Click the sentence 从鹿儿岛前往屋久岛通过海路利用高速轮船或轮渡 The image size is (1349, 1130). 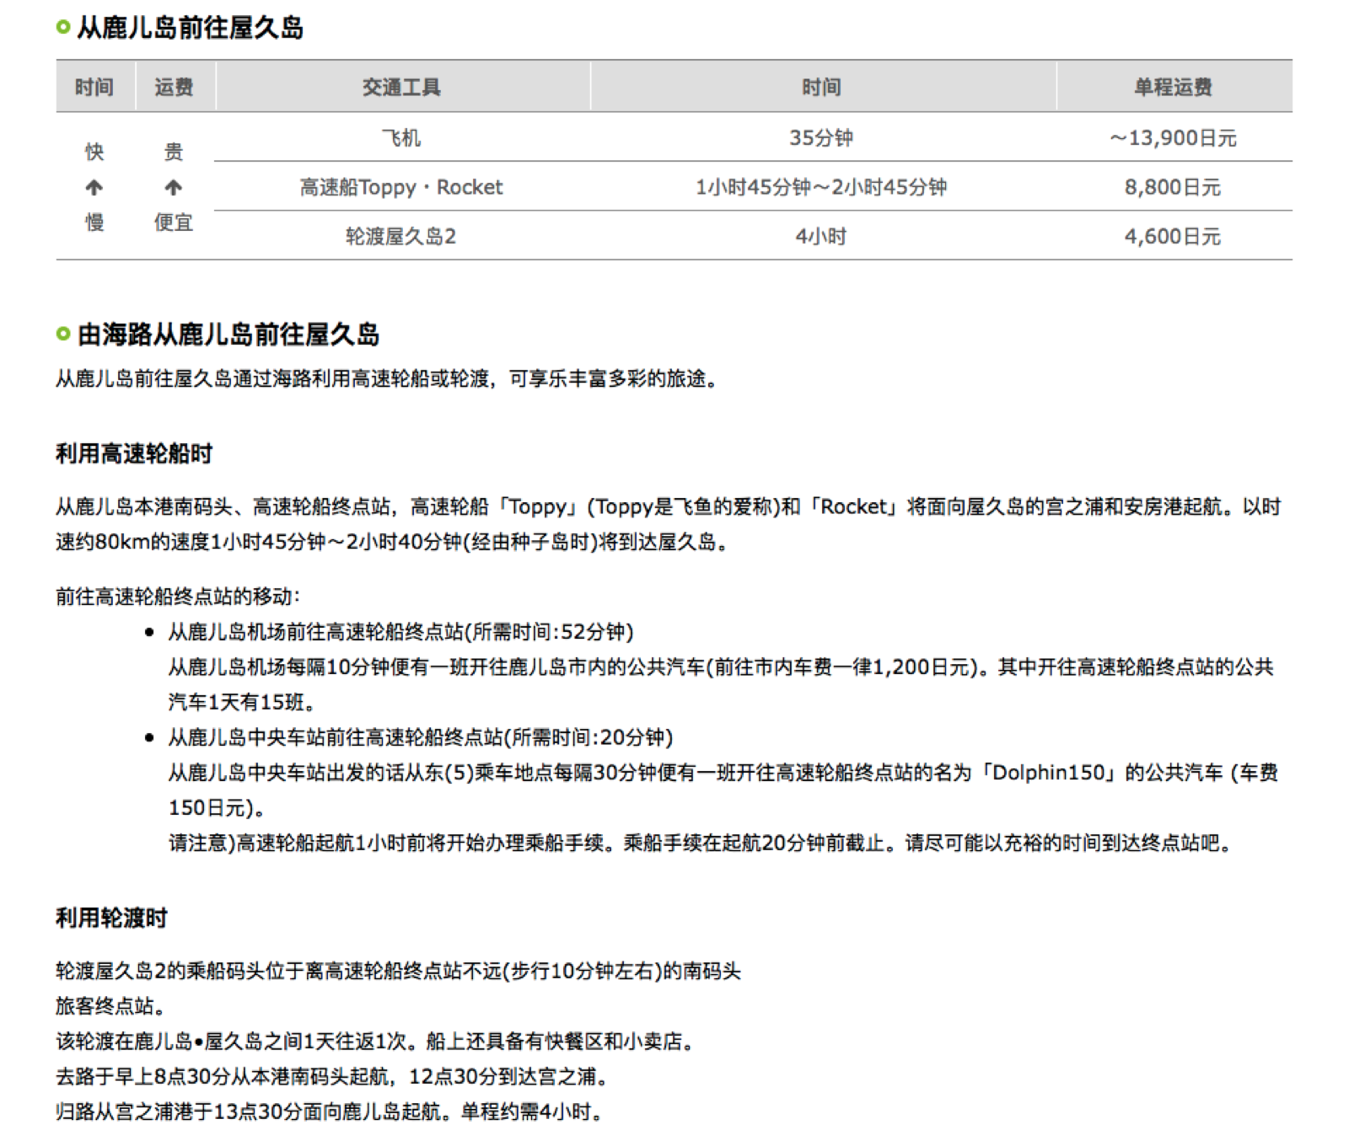(388, 379)
